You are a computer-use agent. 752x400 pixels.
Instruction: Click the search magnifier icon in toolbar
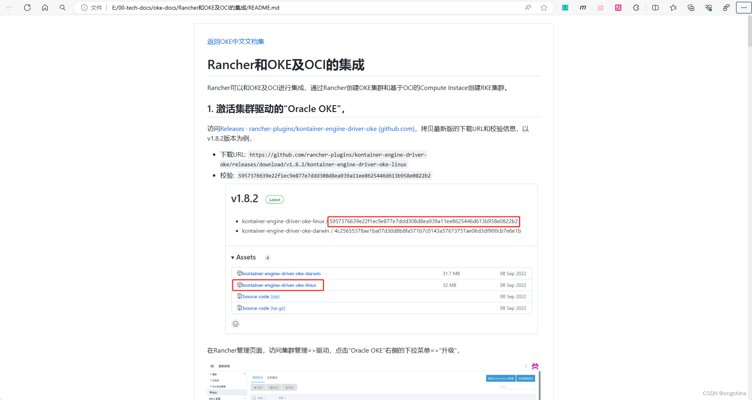[63, 8]
